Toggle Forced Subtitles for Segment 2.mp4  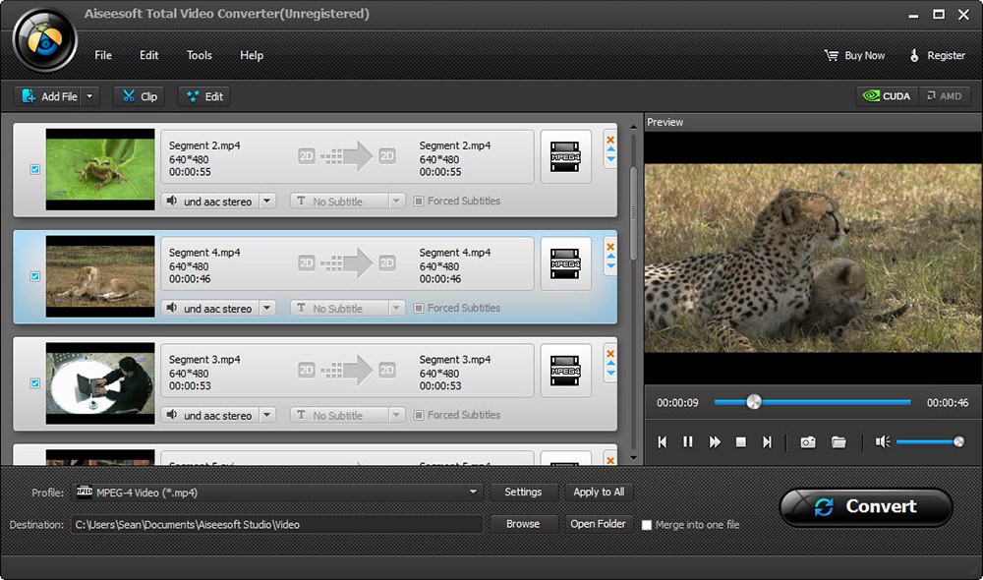418,202
